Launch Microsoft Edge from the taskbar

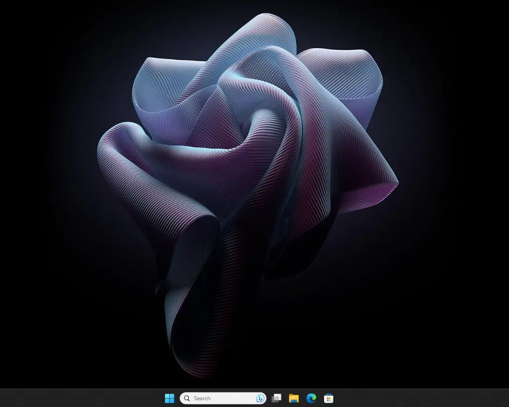click(x=311, y=398)
